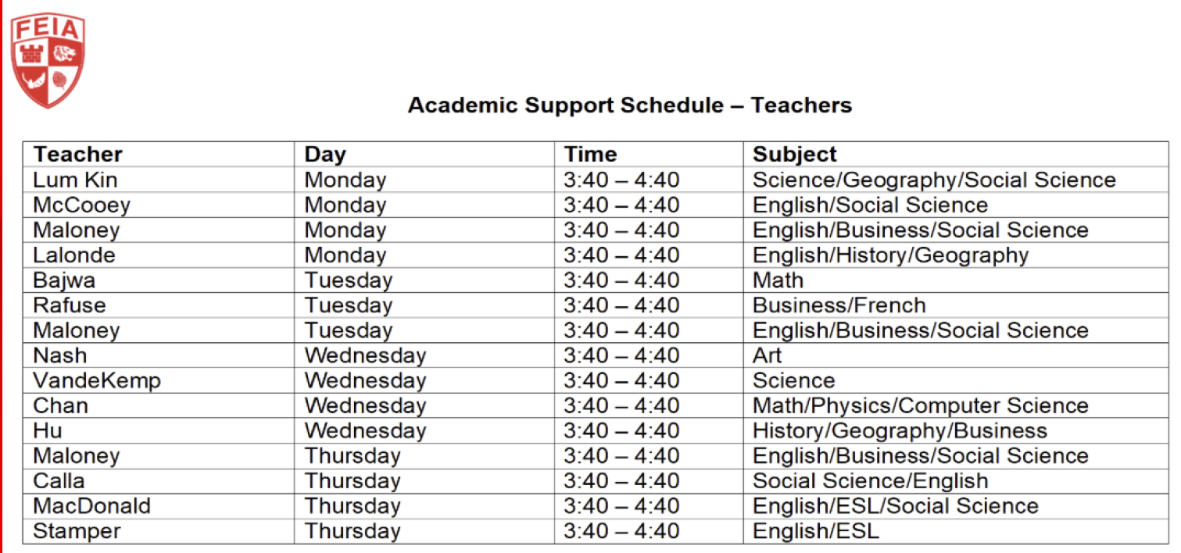Click the Lum Kin teacher cell
Screen dimensions: 1181x553
pyautogui.click(x=75, y=180)
